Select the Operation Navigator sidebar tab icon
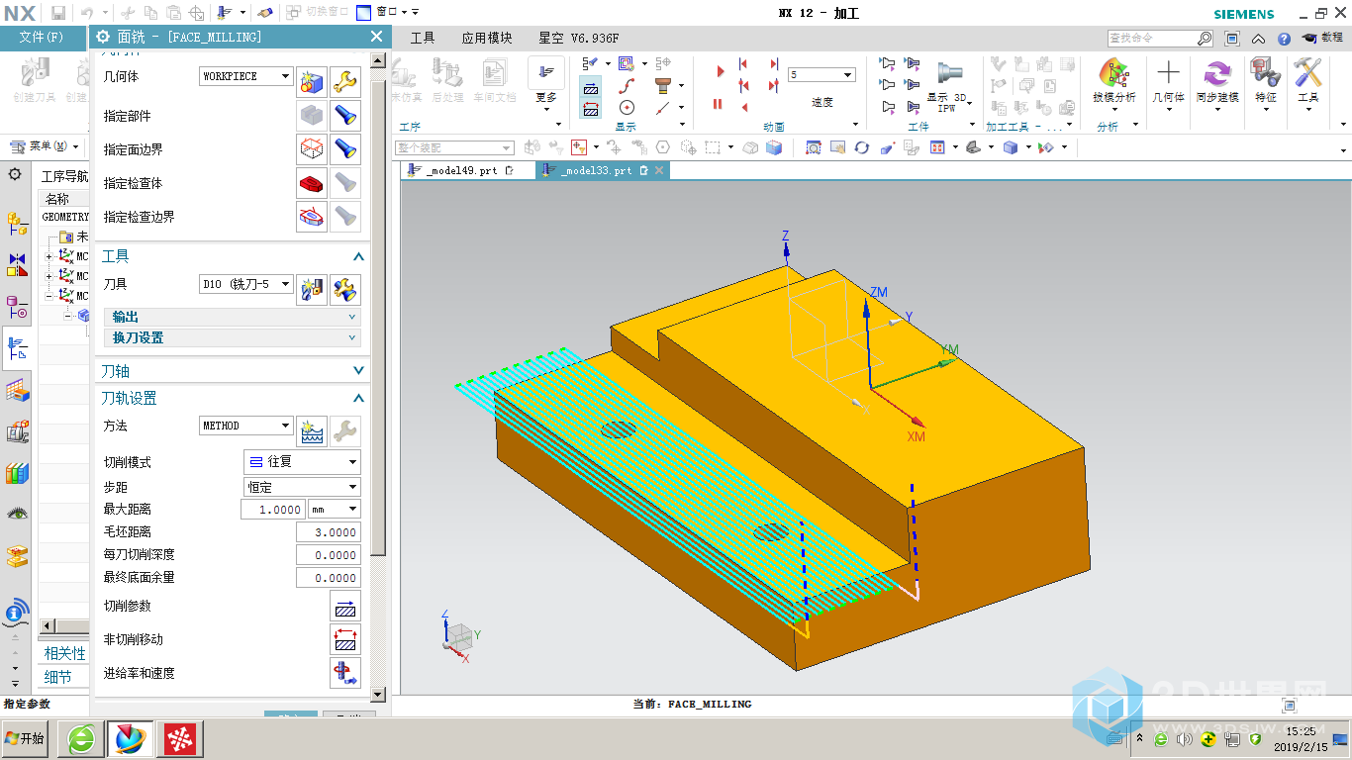 pos(17,348)
